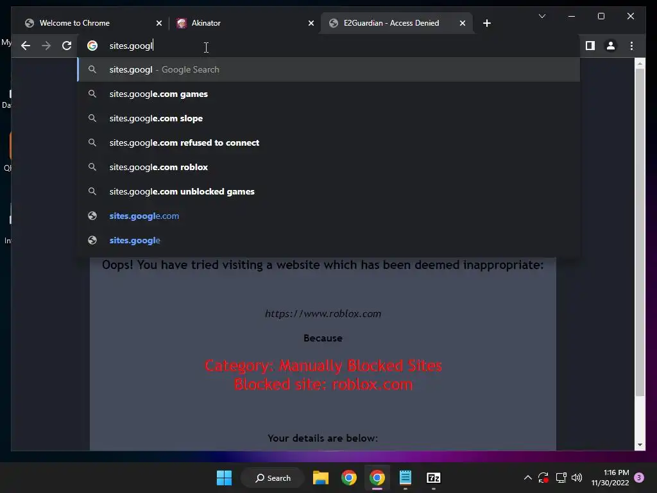Viewport: 657px width, 493px height.
Task: Open the first Chrome taskbar icon
Action: coord(348,478)
